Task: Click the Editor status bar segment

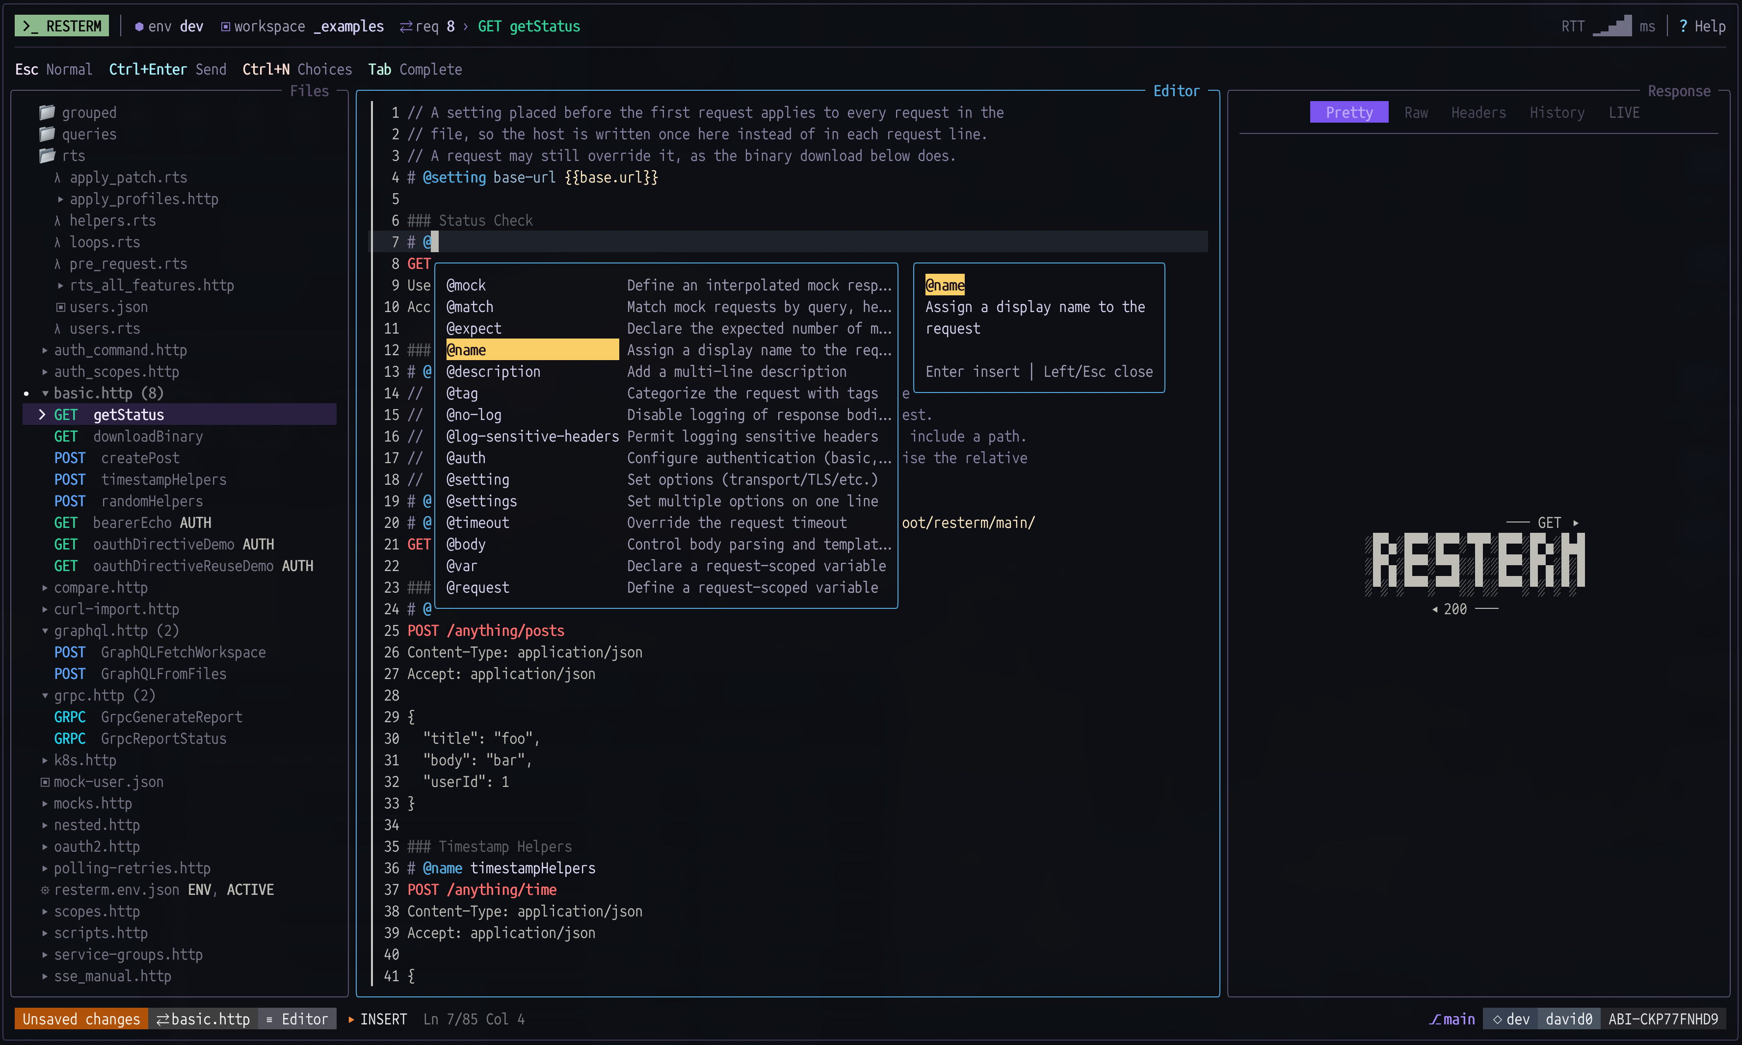Action: pyautogui.click(x=297, y=1019)
